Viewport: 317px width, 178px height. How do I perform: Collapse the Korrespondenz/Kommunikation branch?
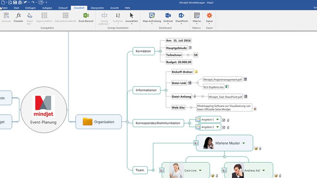click(x=189, y=123)
